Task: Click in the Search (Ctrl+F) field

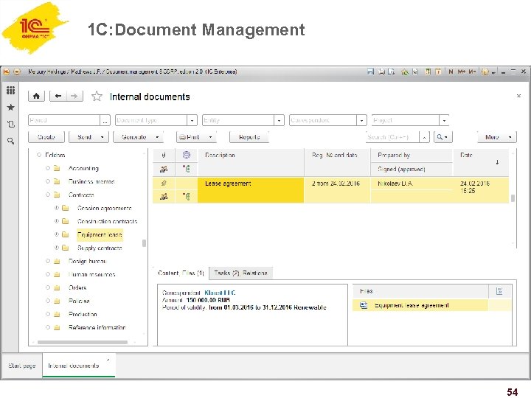Action: coord(392,137)
